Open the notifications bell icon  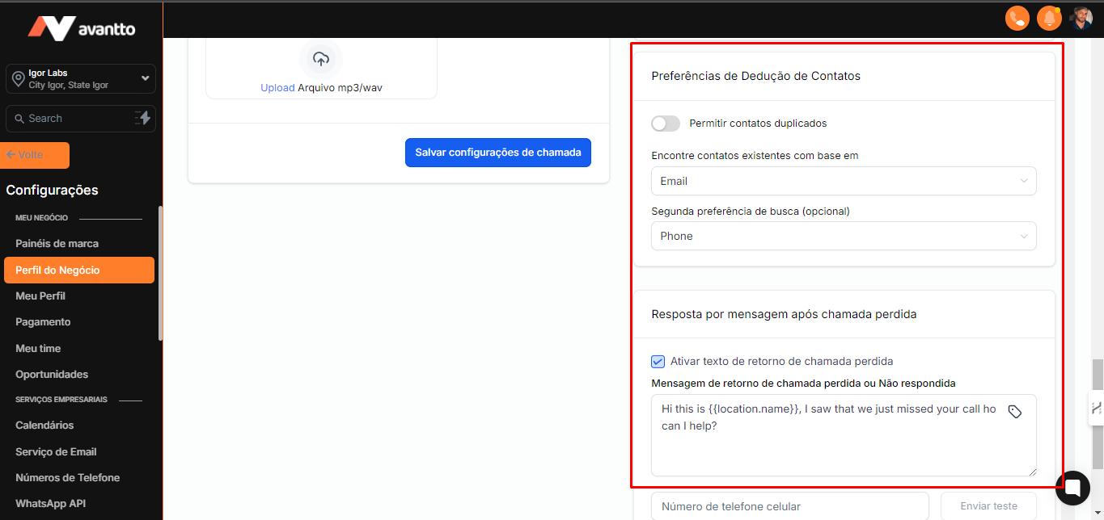pos(1049,18)
